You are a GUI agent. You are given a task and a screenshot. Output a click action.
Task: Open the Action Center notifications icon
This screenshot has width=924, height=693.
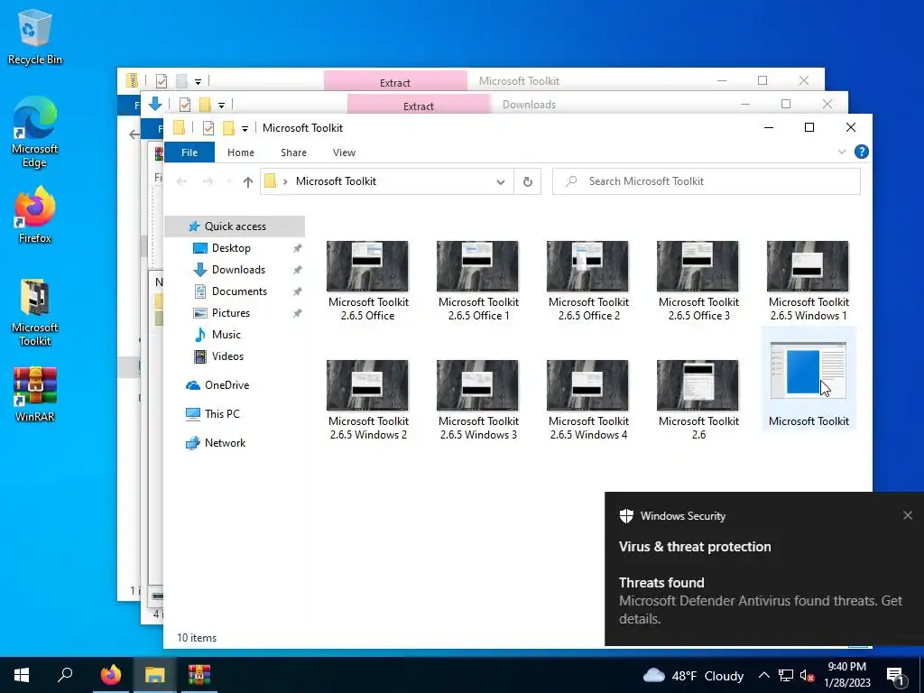pos(896,675)
